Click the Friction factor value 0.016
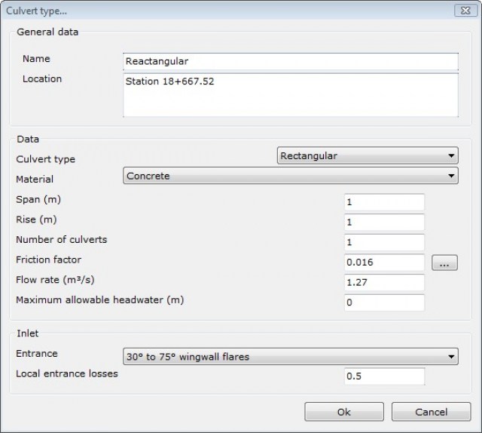This screenshot has width=482, height=433. click(x=384, y=263)
